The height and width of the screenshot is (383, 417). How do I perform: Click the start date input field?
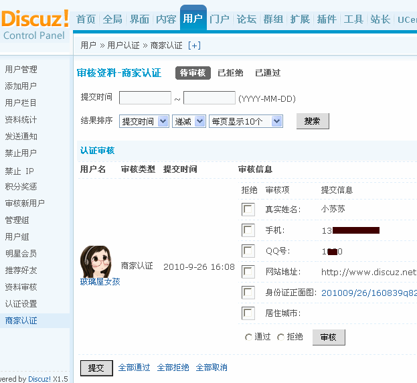click(145, 98)
